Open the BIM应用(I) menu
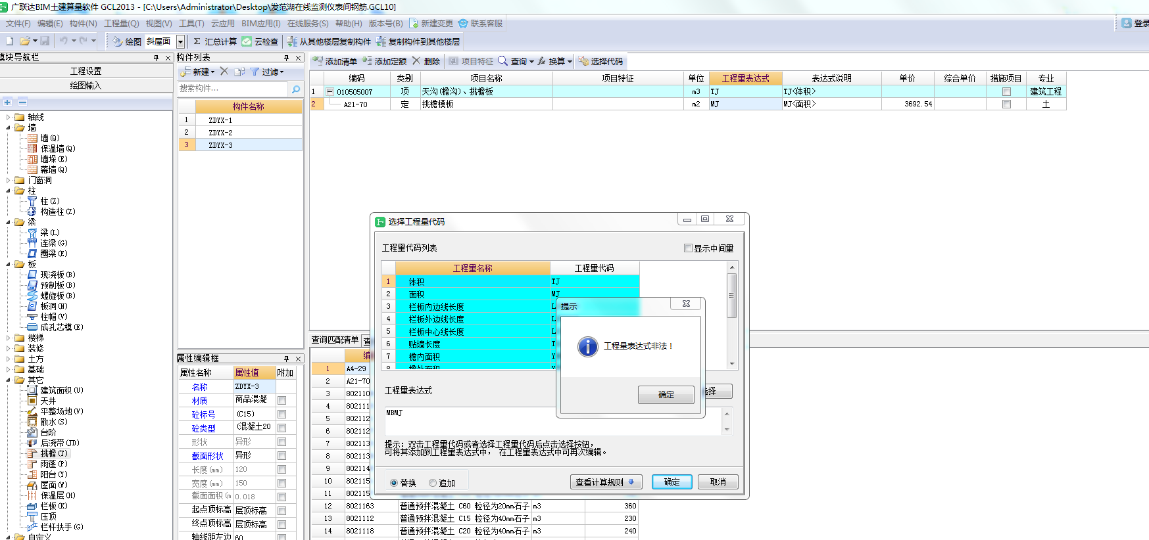 (x=261, y=23)
